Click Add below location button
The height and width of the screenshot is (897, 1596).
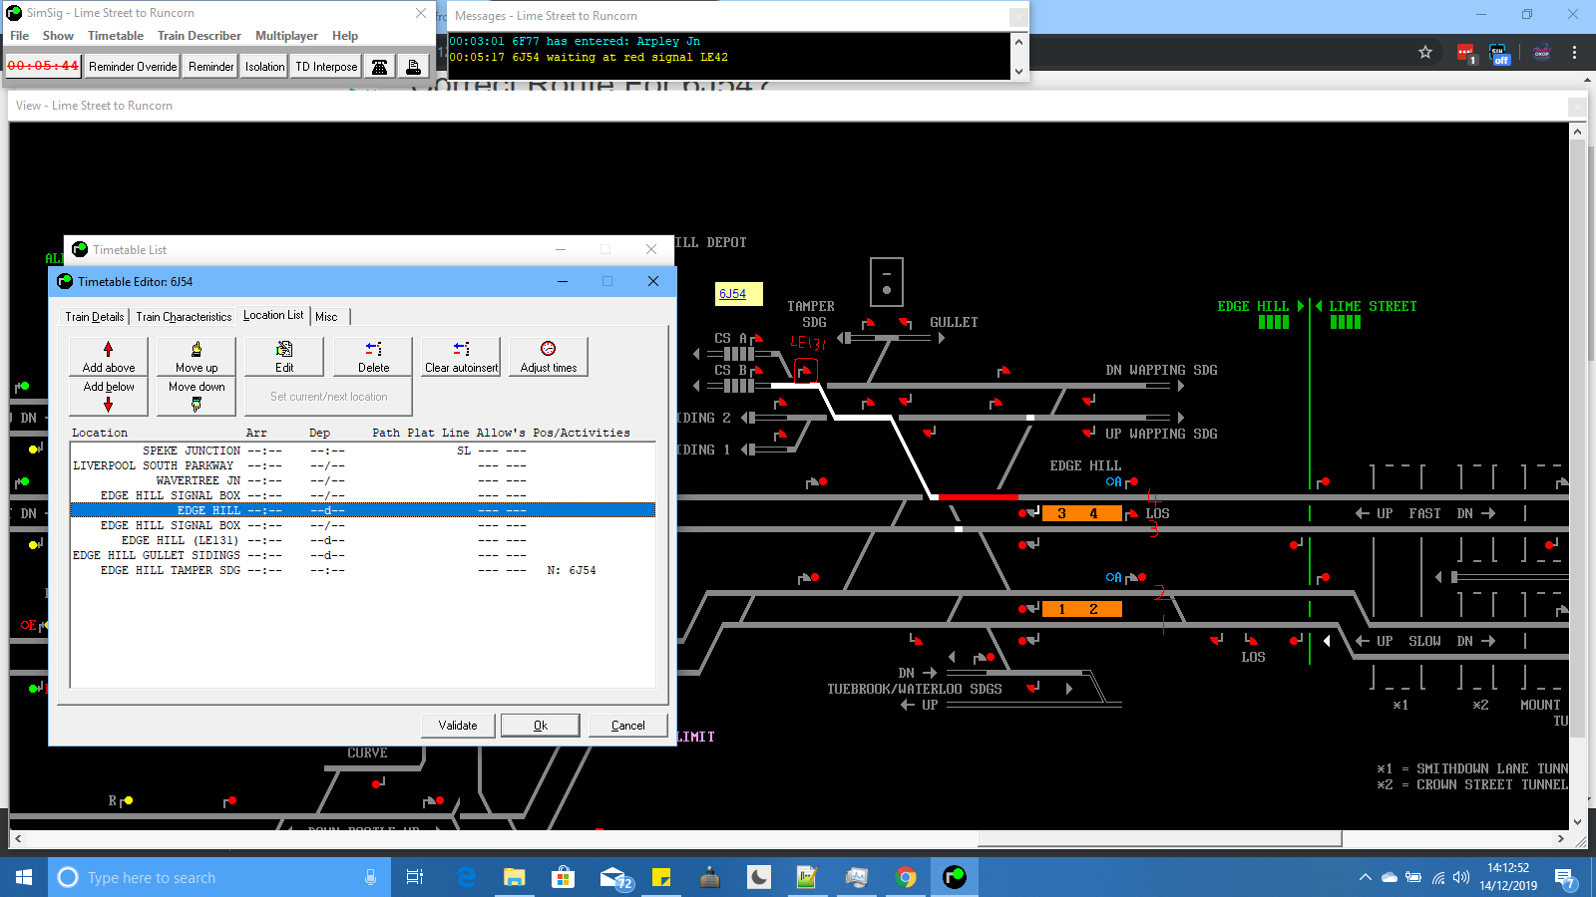109,396
